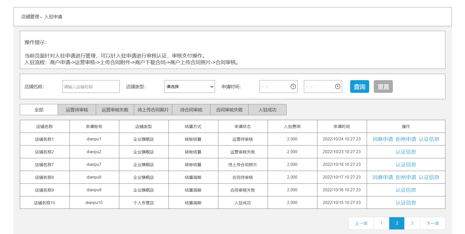
Task: Switch to 运营待审核 tab
Action: point(77,110)
